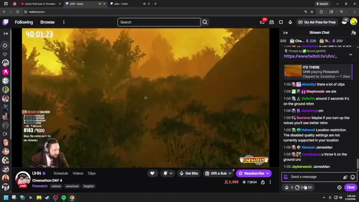The image size is (359, 202).
Task: Open the pinned twitch.tv/uhn link
Action: click(310, 56)
